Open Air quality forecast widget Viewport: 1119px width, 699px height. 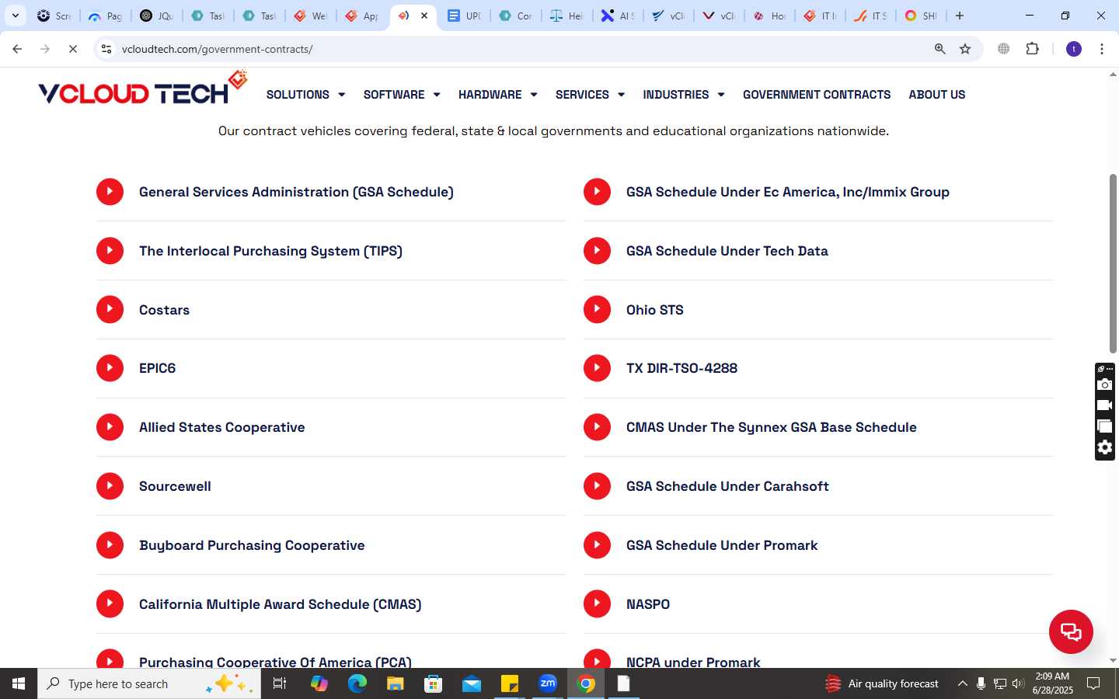coord(882,683)
